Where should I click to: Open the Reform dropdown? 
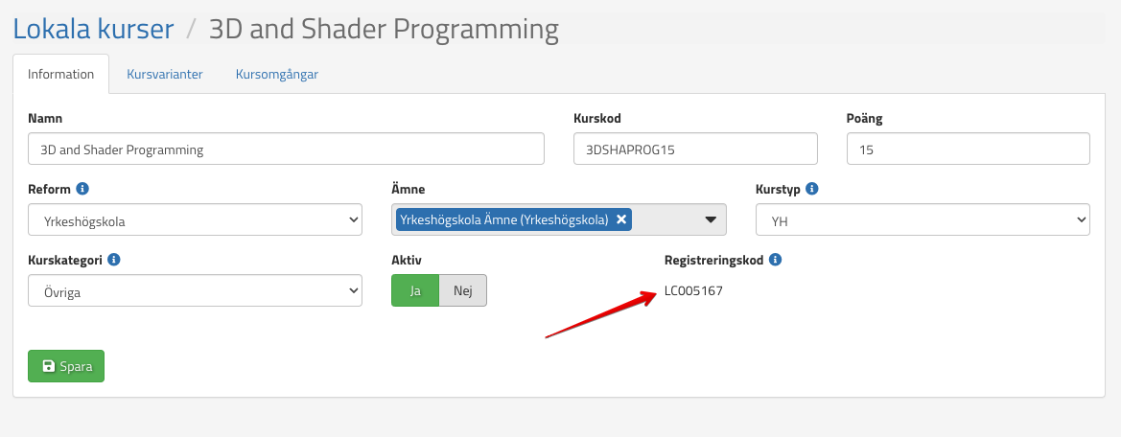(195, 219)
